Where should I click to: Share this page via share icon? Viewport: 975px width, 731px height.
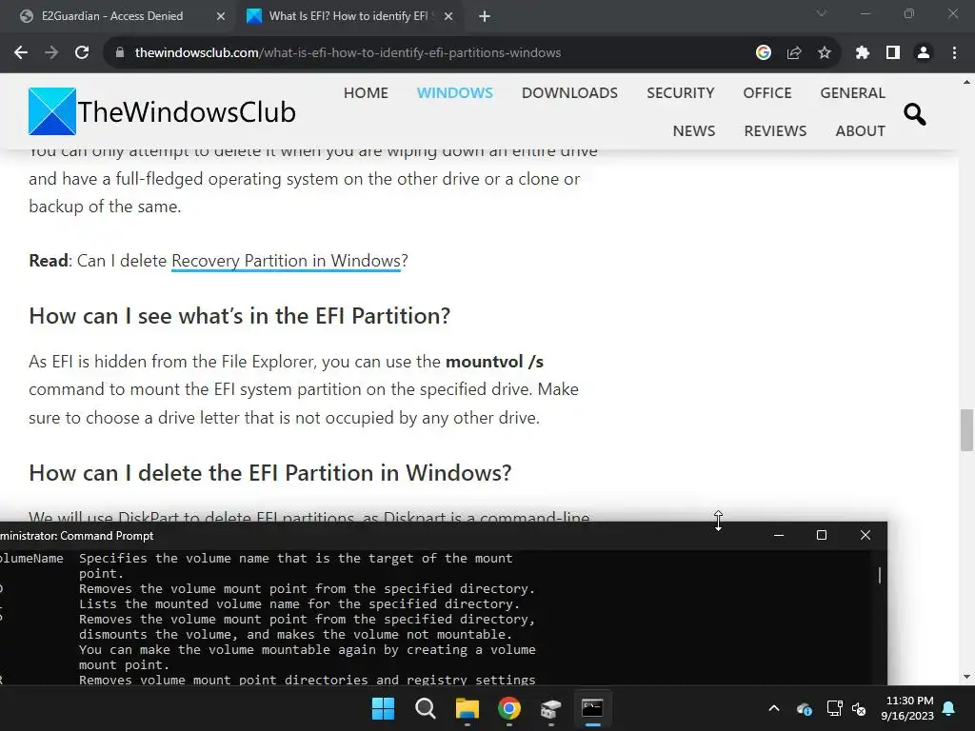(x=794, y=53)
